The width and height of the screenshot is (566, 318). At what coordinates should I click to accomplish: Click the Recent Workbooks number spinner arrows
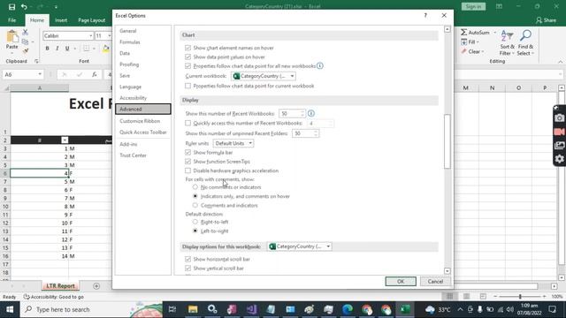point(302,114)
